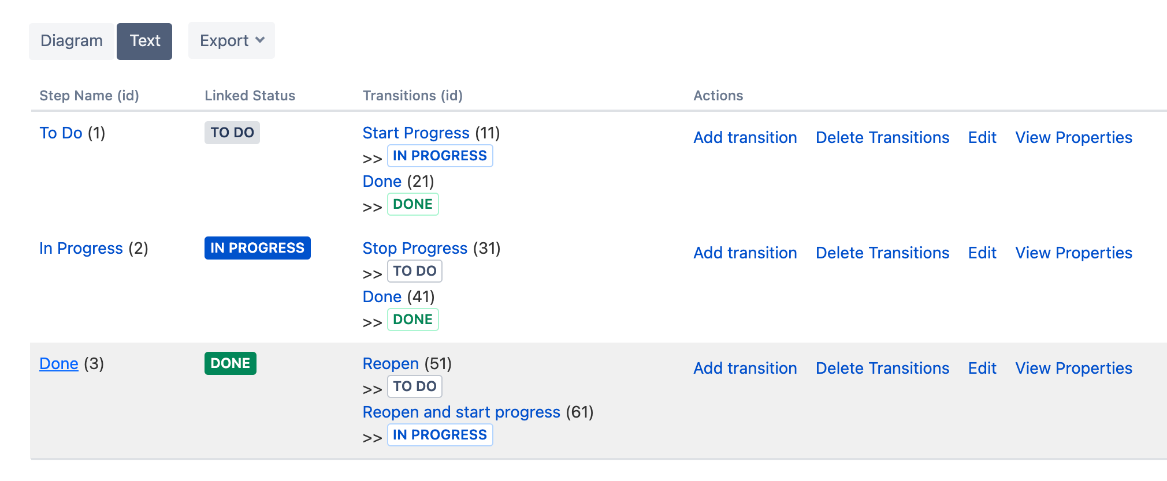Screen dimensions: 1167x481
Task: Click the Reopen transition link
Action: coord(391,364)
